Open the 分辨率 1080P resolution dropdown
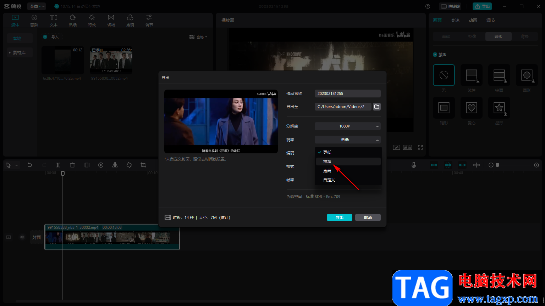The image size is (545, 306). click(348, 126)
